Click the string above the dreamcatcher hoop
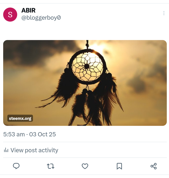169x178 pixels. pos(87,44)
